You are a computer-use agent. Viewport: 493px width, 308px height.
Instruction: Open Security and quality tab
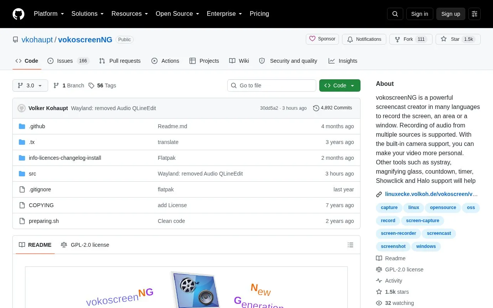click(288, 61)
